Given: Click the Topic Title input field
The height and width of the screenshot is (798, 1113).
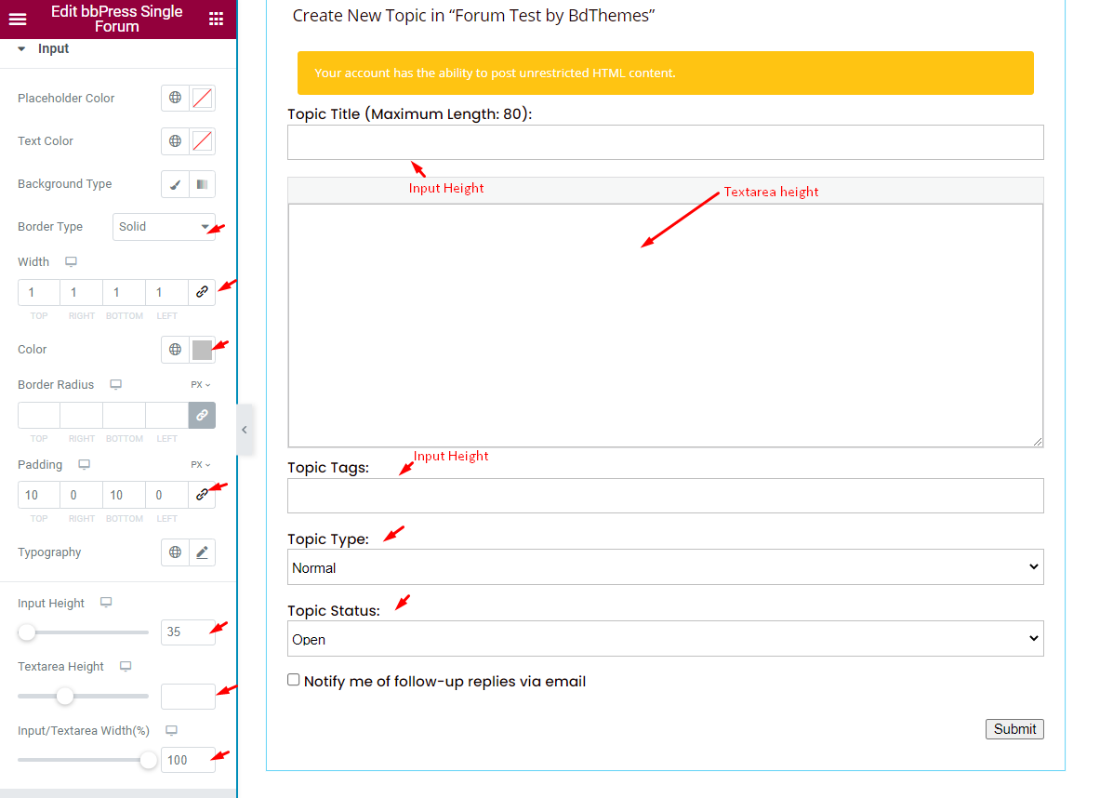Looking at the screenshot, I should [x=665, y=142].
